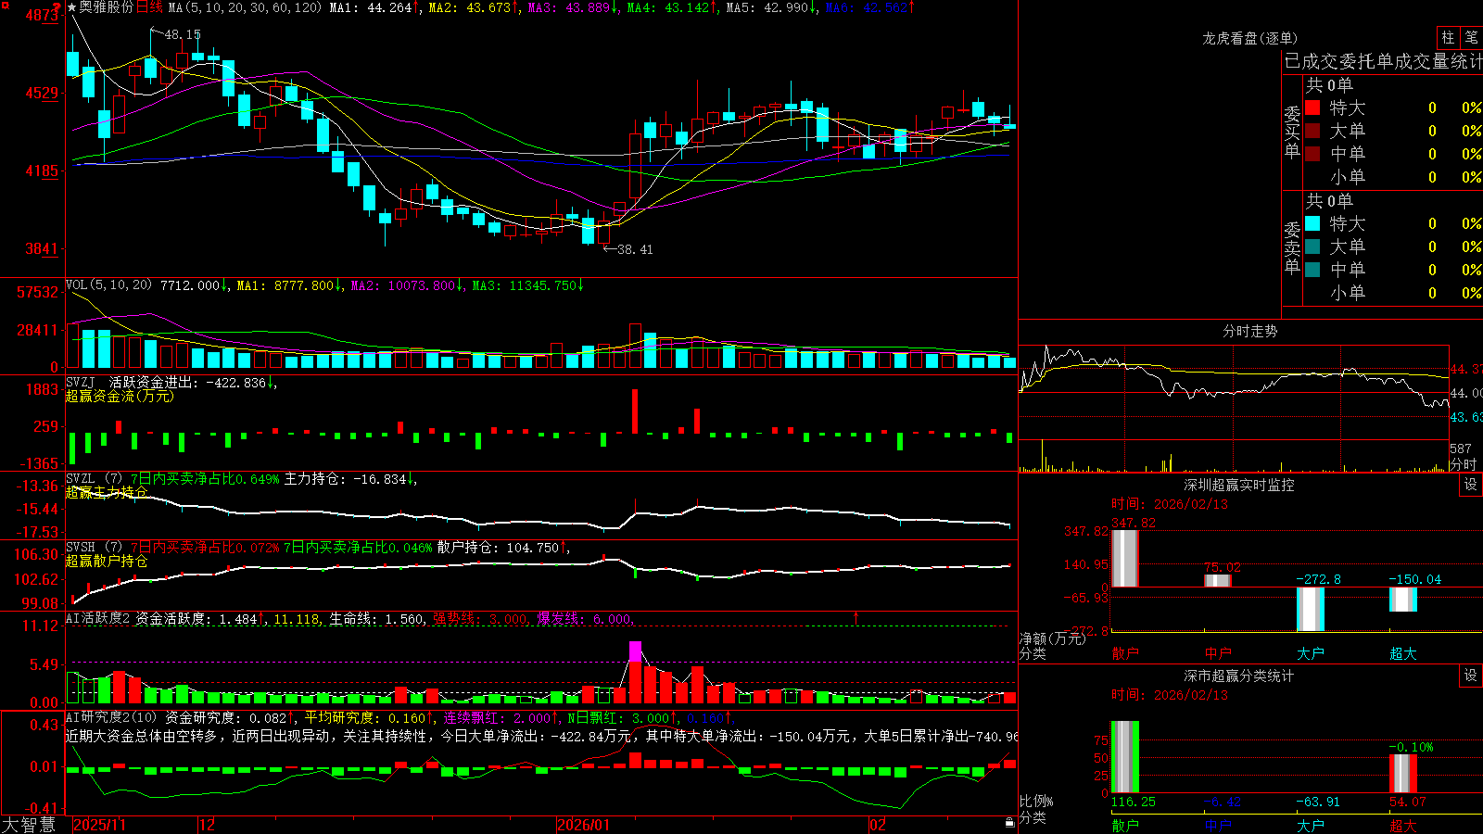Open the MA(5,10,20,30,60,120) indicator parameters
Screen dimensions: 1483x834
coord(245,7)
